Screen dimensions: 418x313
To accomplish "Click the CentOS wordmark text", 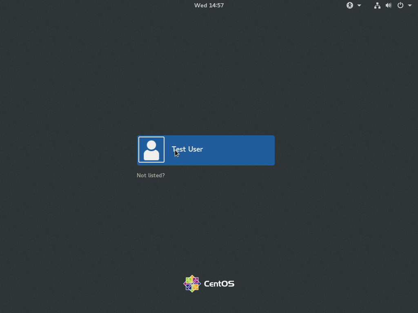I will [219, 284].
